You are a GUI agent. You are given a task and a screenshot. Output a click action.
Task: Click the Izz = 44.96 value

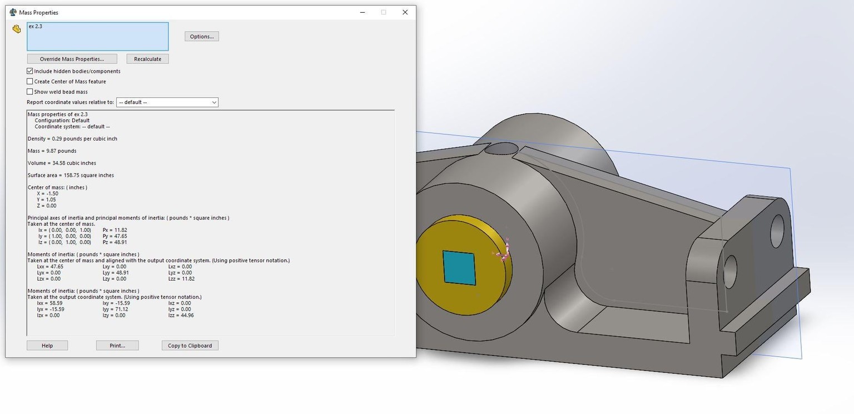pos(181,316)
